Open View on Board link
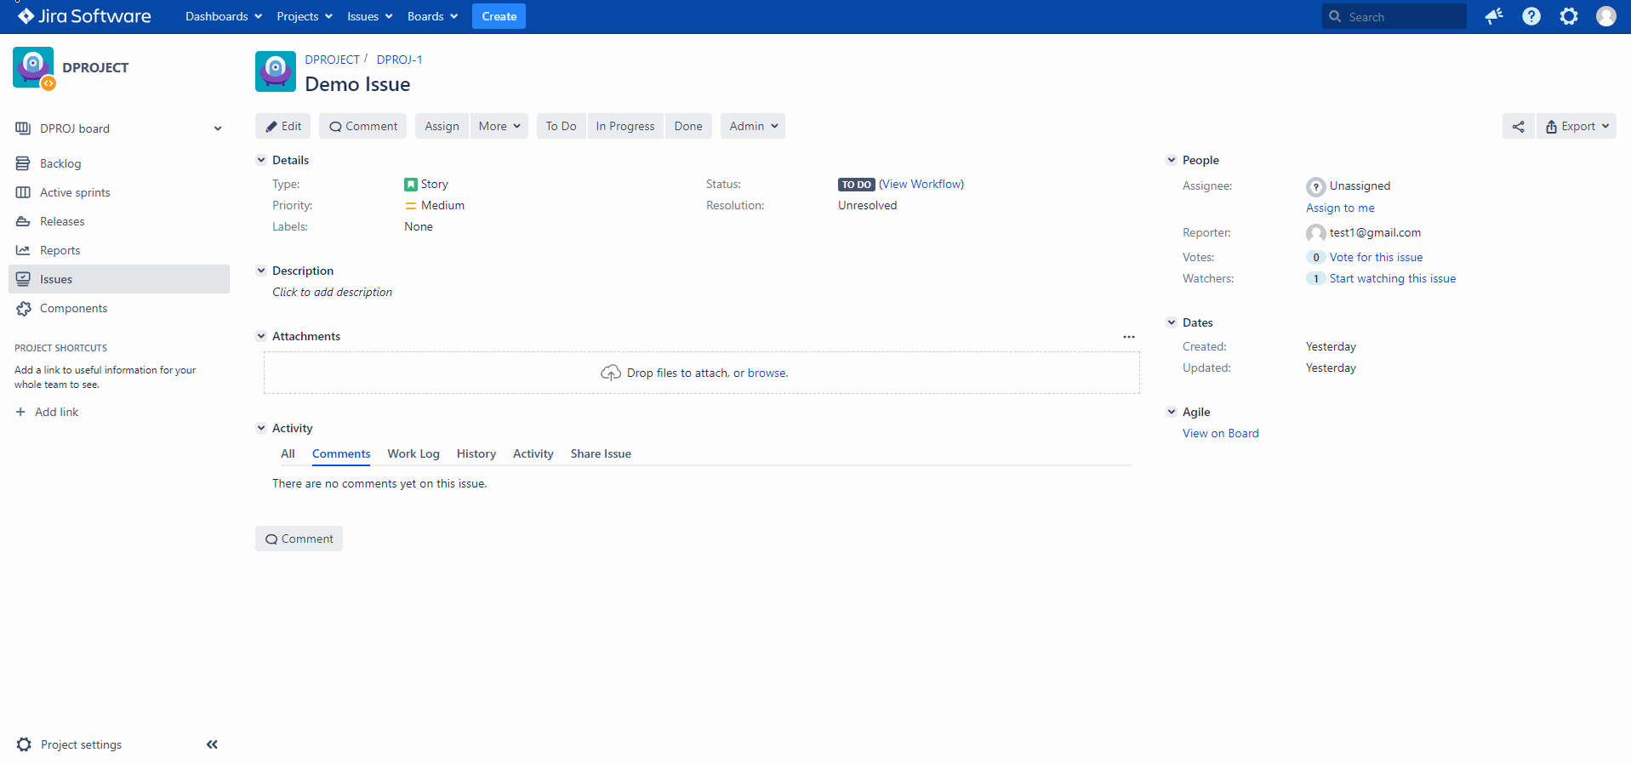 (1221, 433)
